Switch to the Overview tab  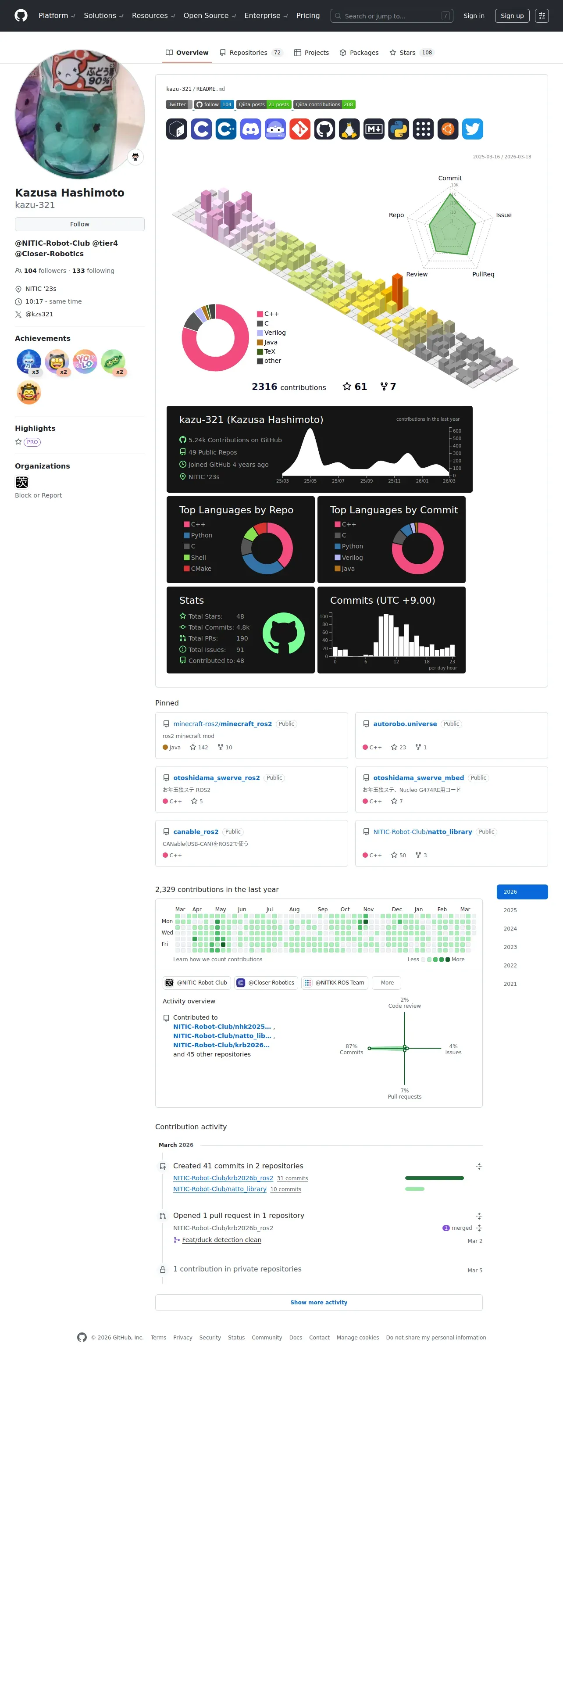point(187,53)
